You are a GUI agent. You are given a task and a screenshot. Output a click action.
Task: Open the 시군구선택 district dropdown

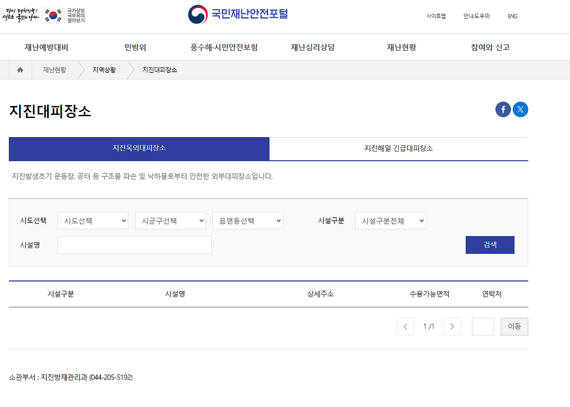click(x=170, y=220)
